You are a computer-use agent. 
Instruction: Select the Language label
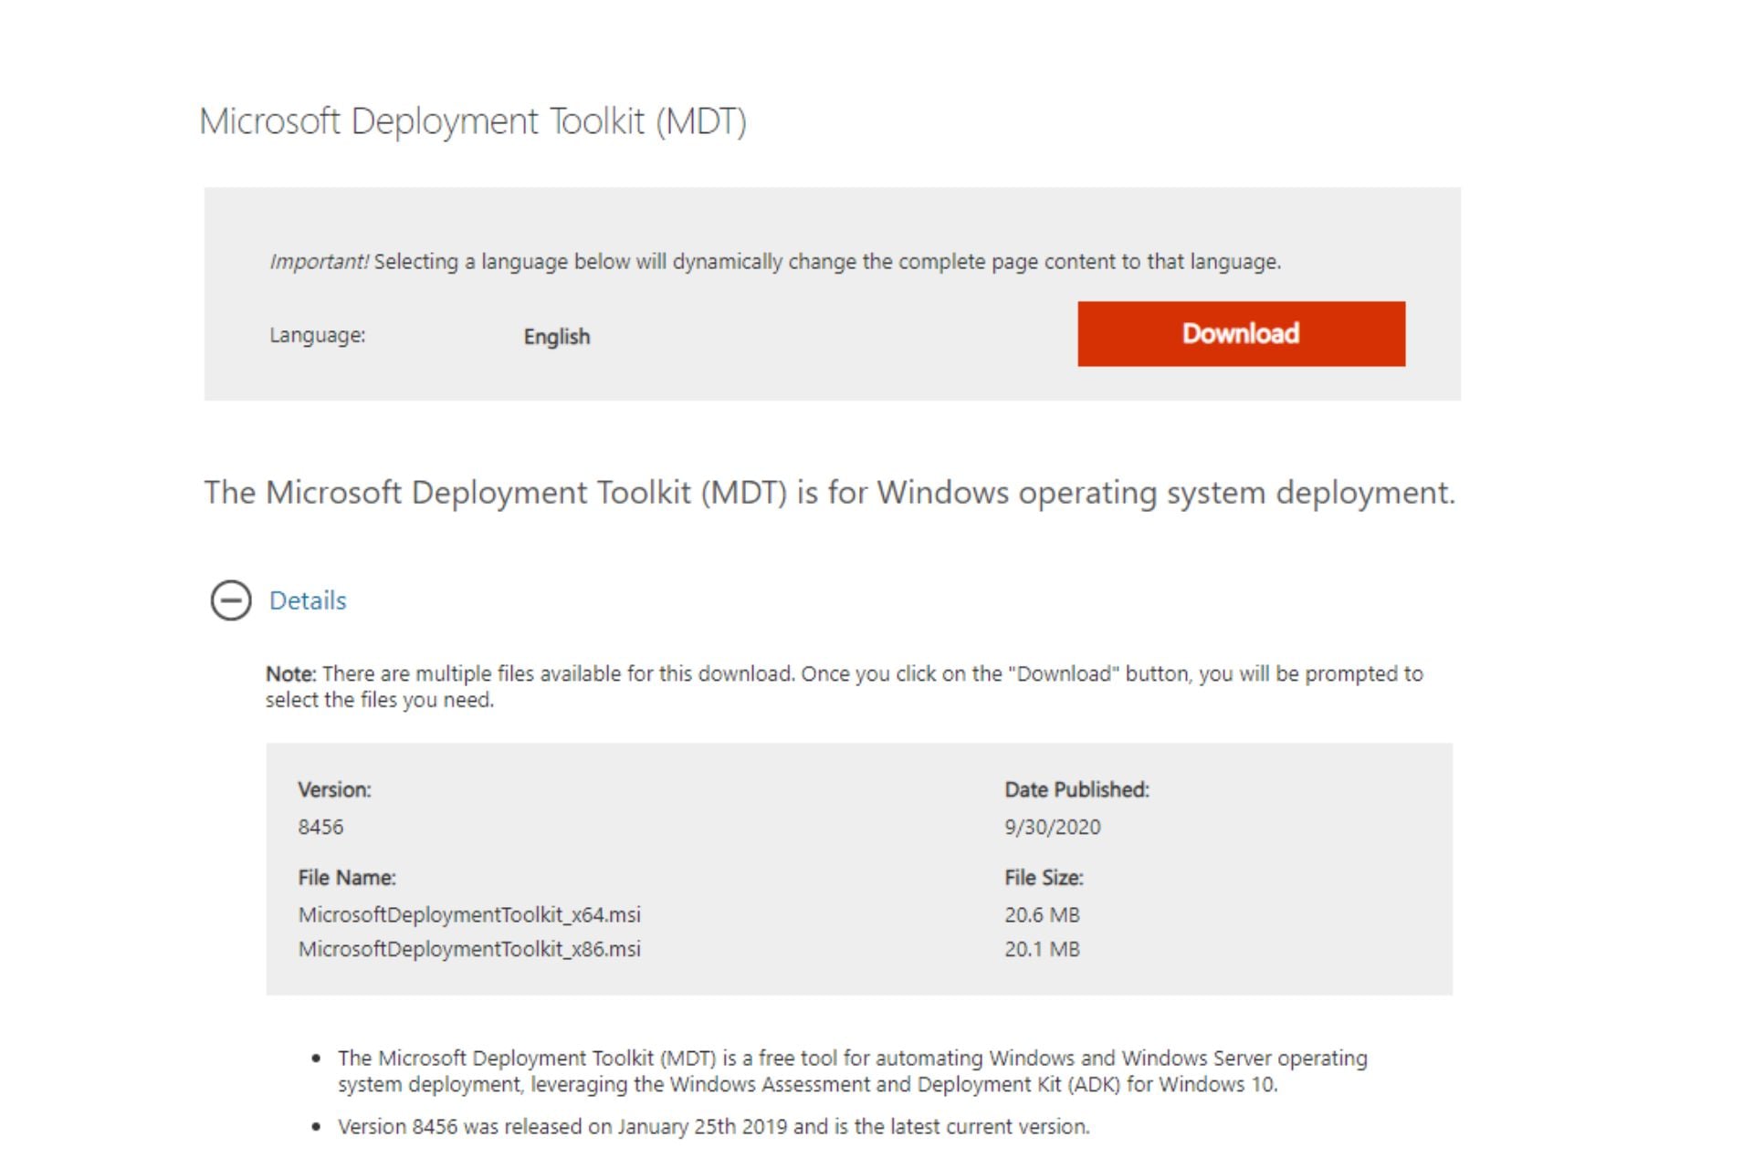pos(317,336)
